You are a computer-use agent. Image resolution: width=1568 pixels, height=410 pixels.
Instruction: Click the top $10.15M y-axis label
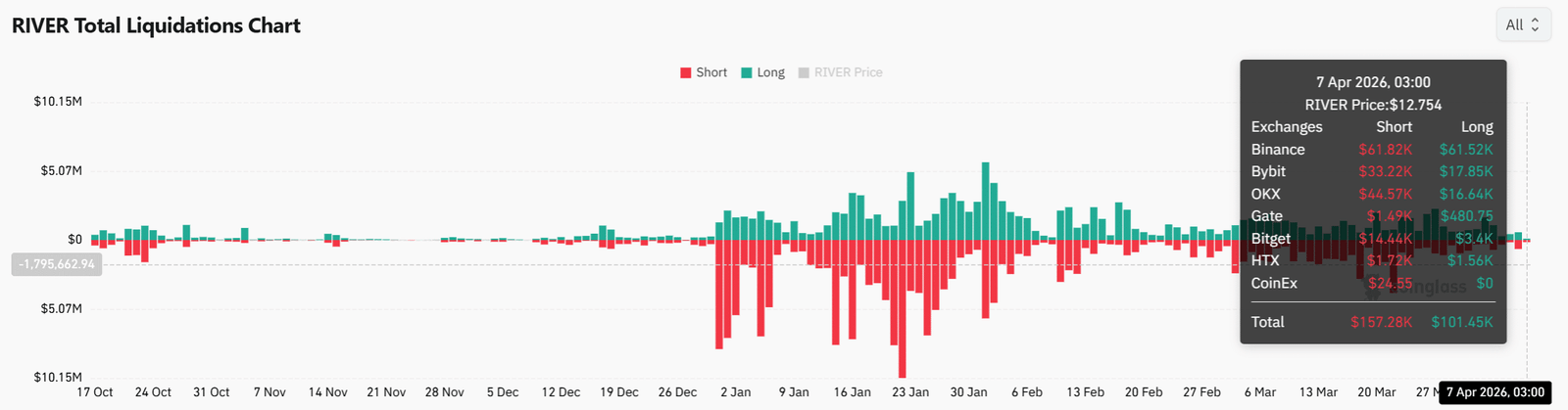[x=58, y=102]
